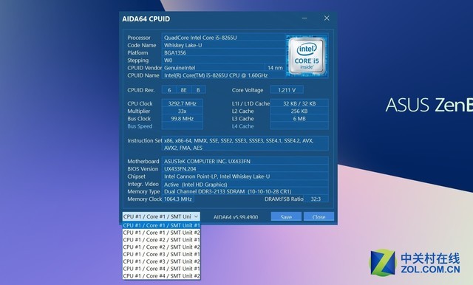Collapse the CPU core selector dropdown arrow
Viewport: 473px width, 285px height.
pos(196,216)
